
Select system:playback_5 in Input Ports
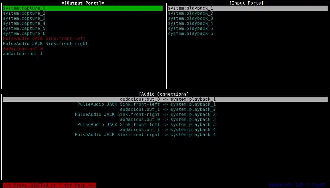pos(191,28)
